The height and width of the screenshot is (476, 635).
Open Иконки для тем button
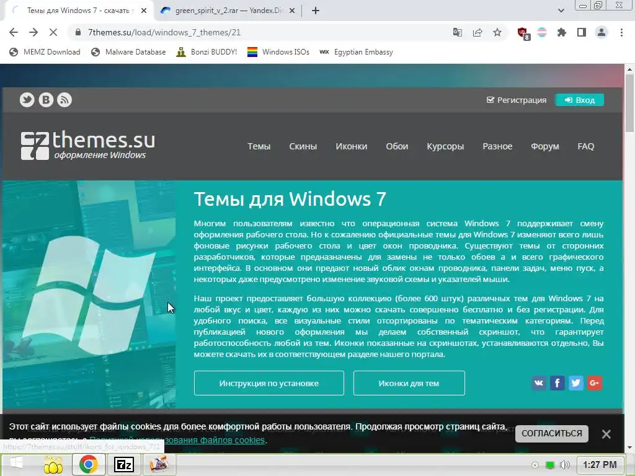tap(409, 383)
